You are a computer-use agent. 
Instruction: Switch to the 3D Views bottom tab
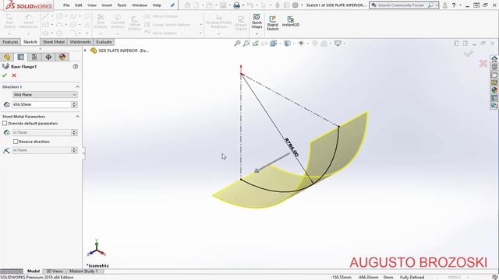click(55, 271)
